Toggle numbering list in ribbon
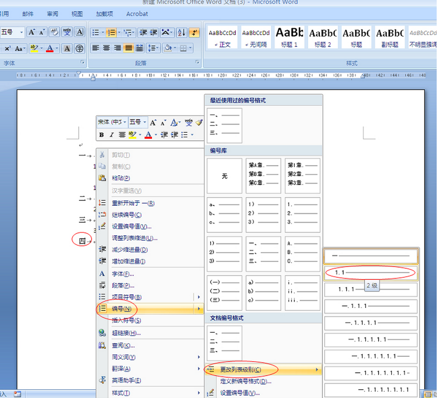Image resolution: width=442 pixels, height=398 pixels. pos(111,33)
